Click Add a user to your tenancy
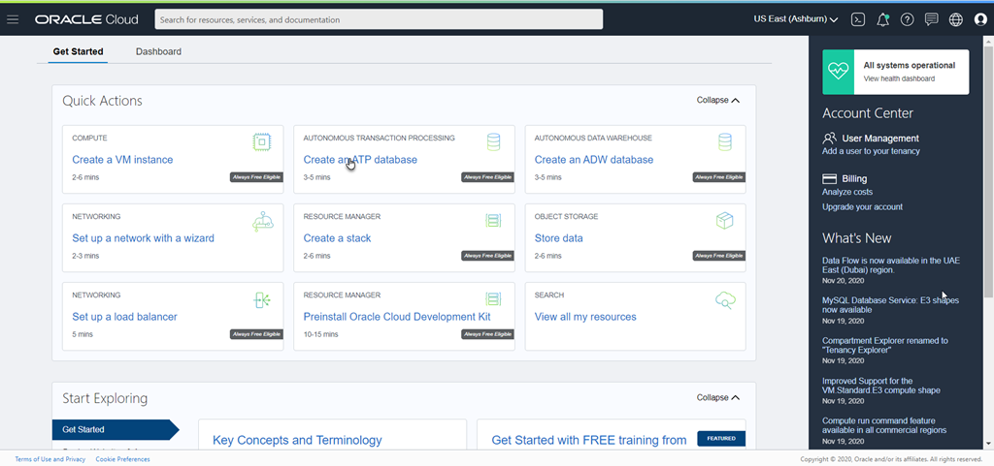This screenshot has height=466, width=994. (871, 151)
